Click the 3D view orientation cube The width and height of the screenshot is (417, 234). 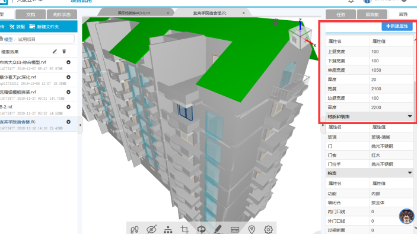[300, 37]
